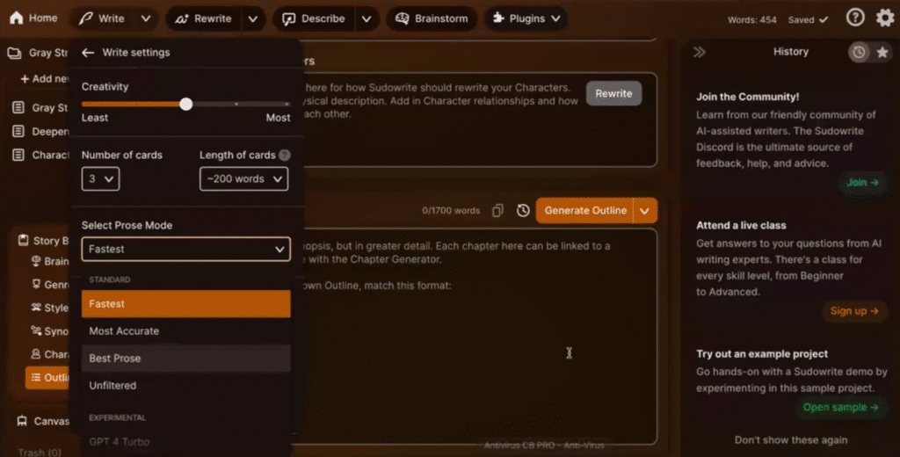The width and height of the screenshot is (900, 457).
Task: Open the Brainstorm tool
Action: tap(432, 18)
